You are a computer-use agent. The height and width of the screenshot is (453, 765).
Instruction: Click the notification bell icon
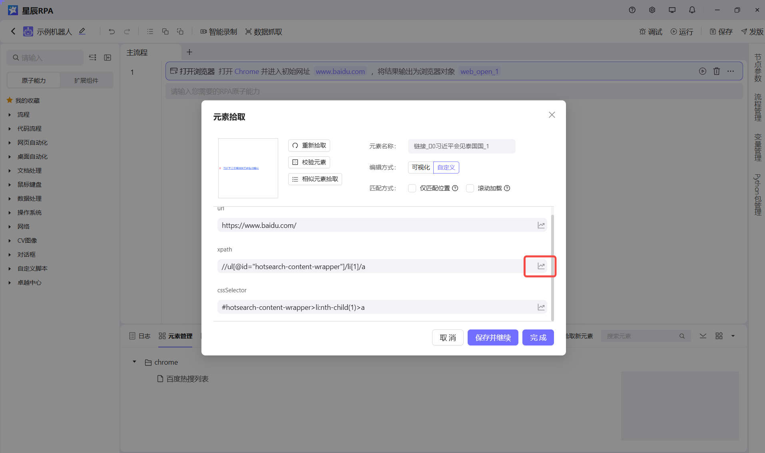coord(692,10)
